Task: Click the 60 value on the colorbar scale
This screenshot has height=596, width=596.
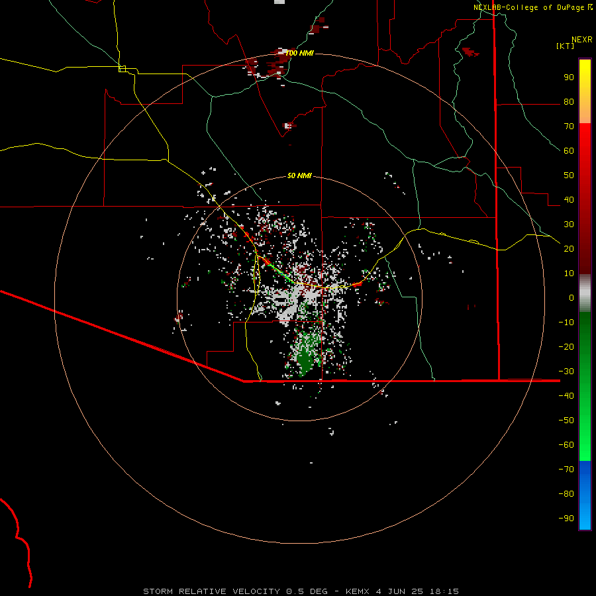Action: click(x=569, y=150)
